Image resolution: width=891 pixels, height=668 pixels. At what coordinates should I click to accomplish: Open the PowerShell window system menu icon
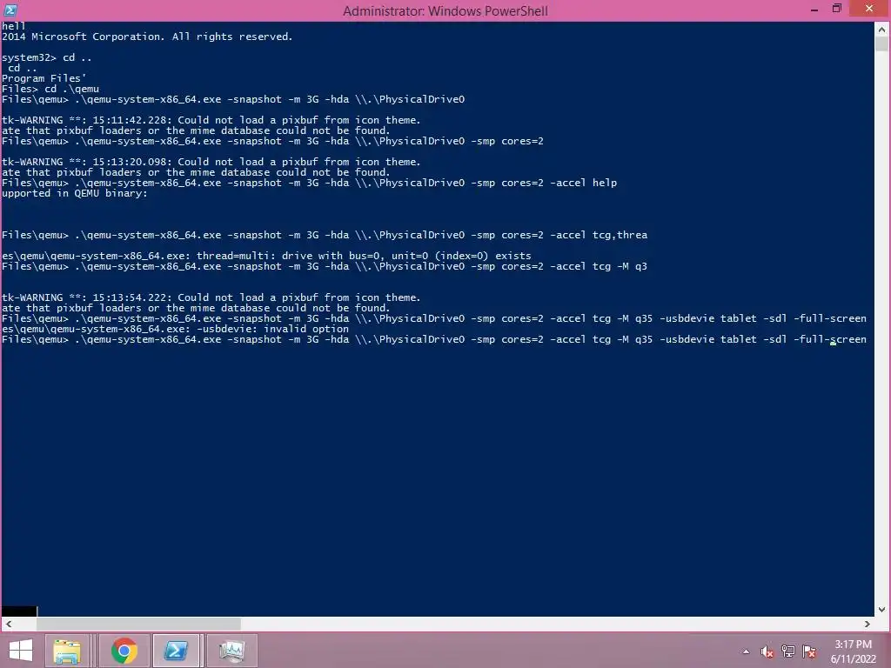click(10, 10)
